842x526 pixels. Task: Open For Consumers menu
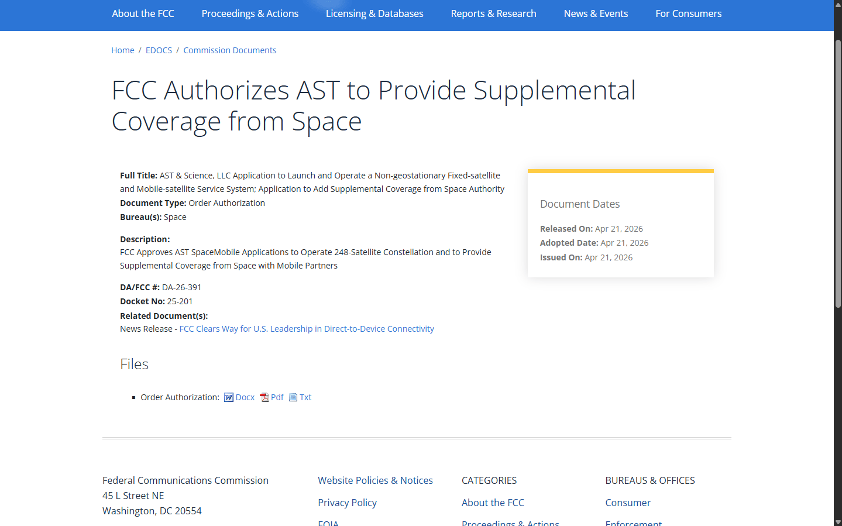point(688,13)
